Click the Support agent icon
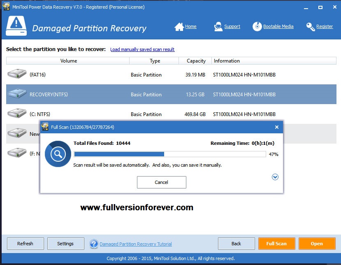 (218, 27)
